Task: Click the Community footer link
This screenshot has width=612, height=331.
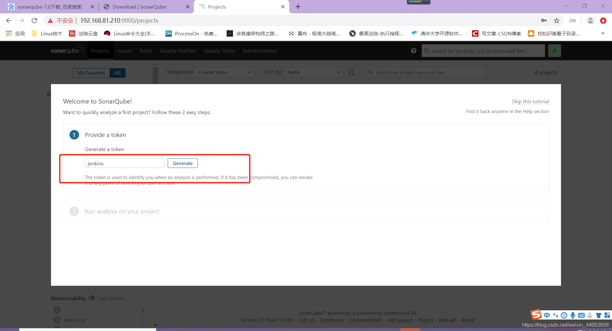Action: tap(332, 320)
